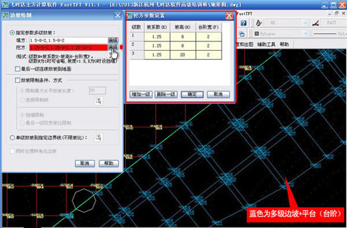Click the pick-boundary icon beside 单级放坡到指定边界线

[x=98, y=137]
